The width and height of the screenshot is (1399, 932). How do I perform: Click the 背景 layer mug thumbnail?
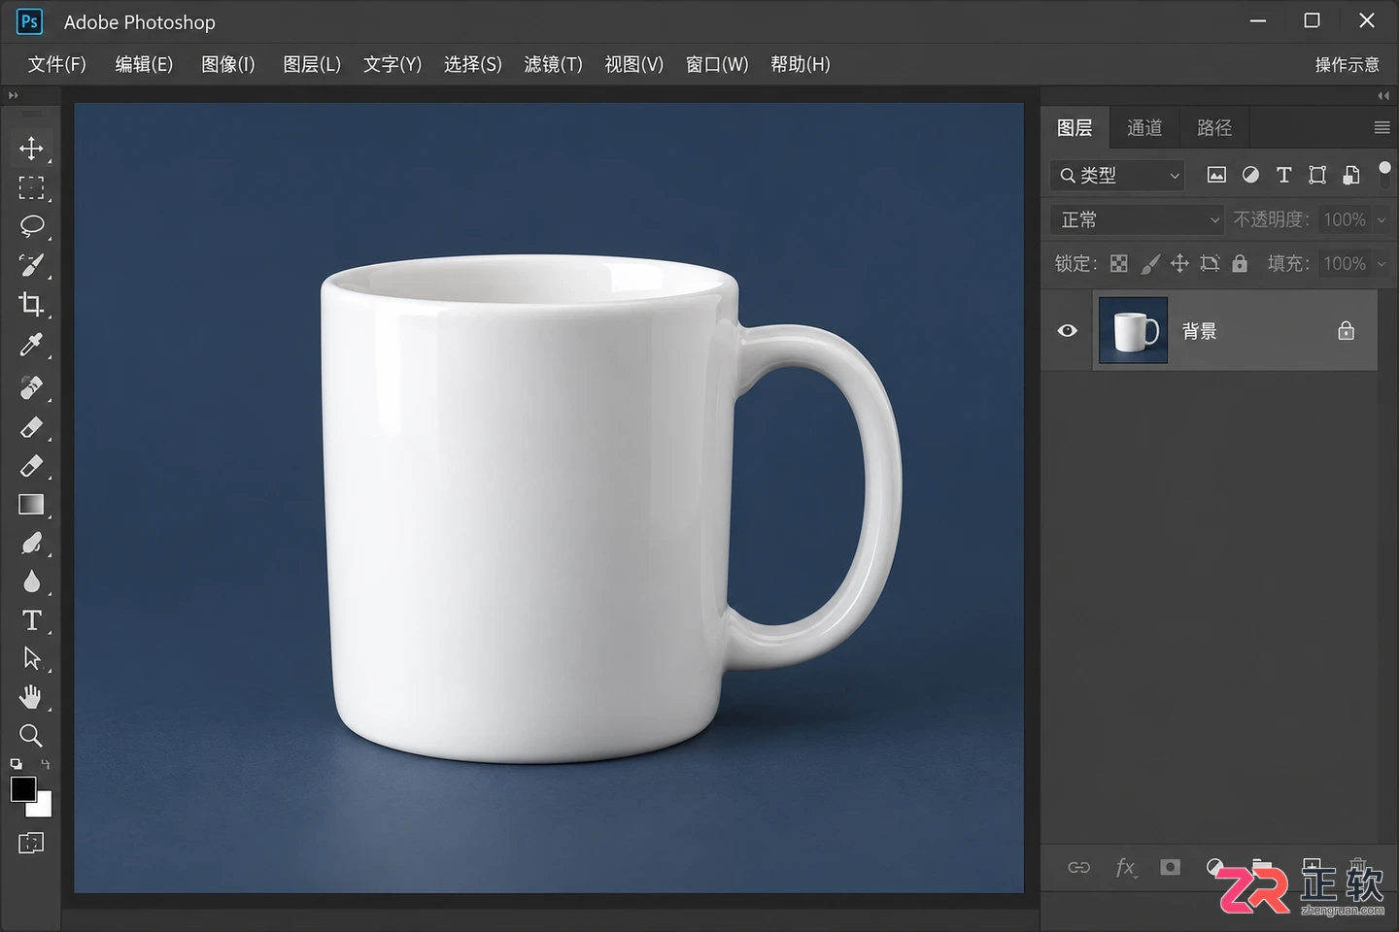(x=1133, y=330)
